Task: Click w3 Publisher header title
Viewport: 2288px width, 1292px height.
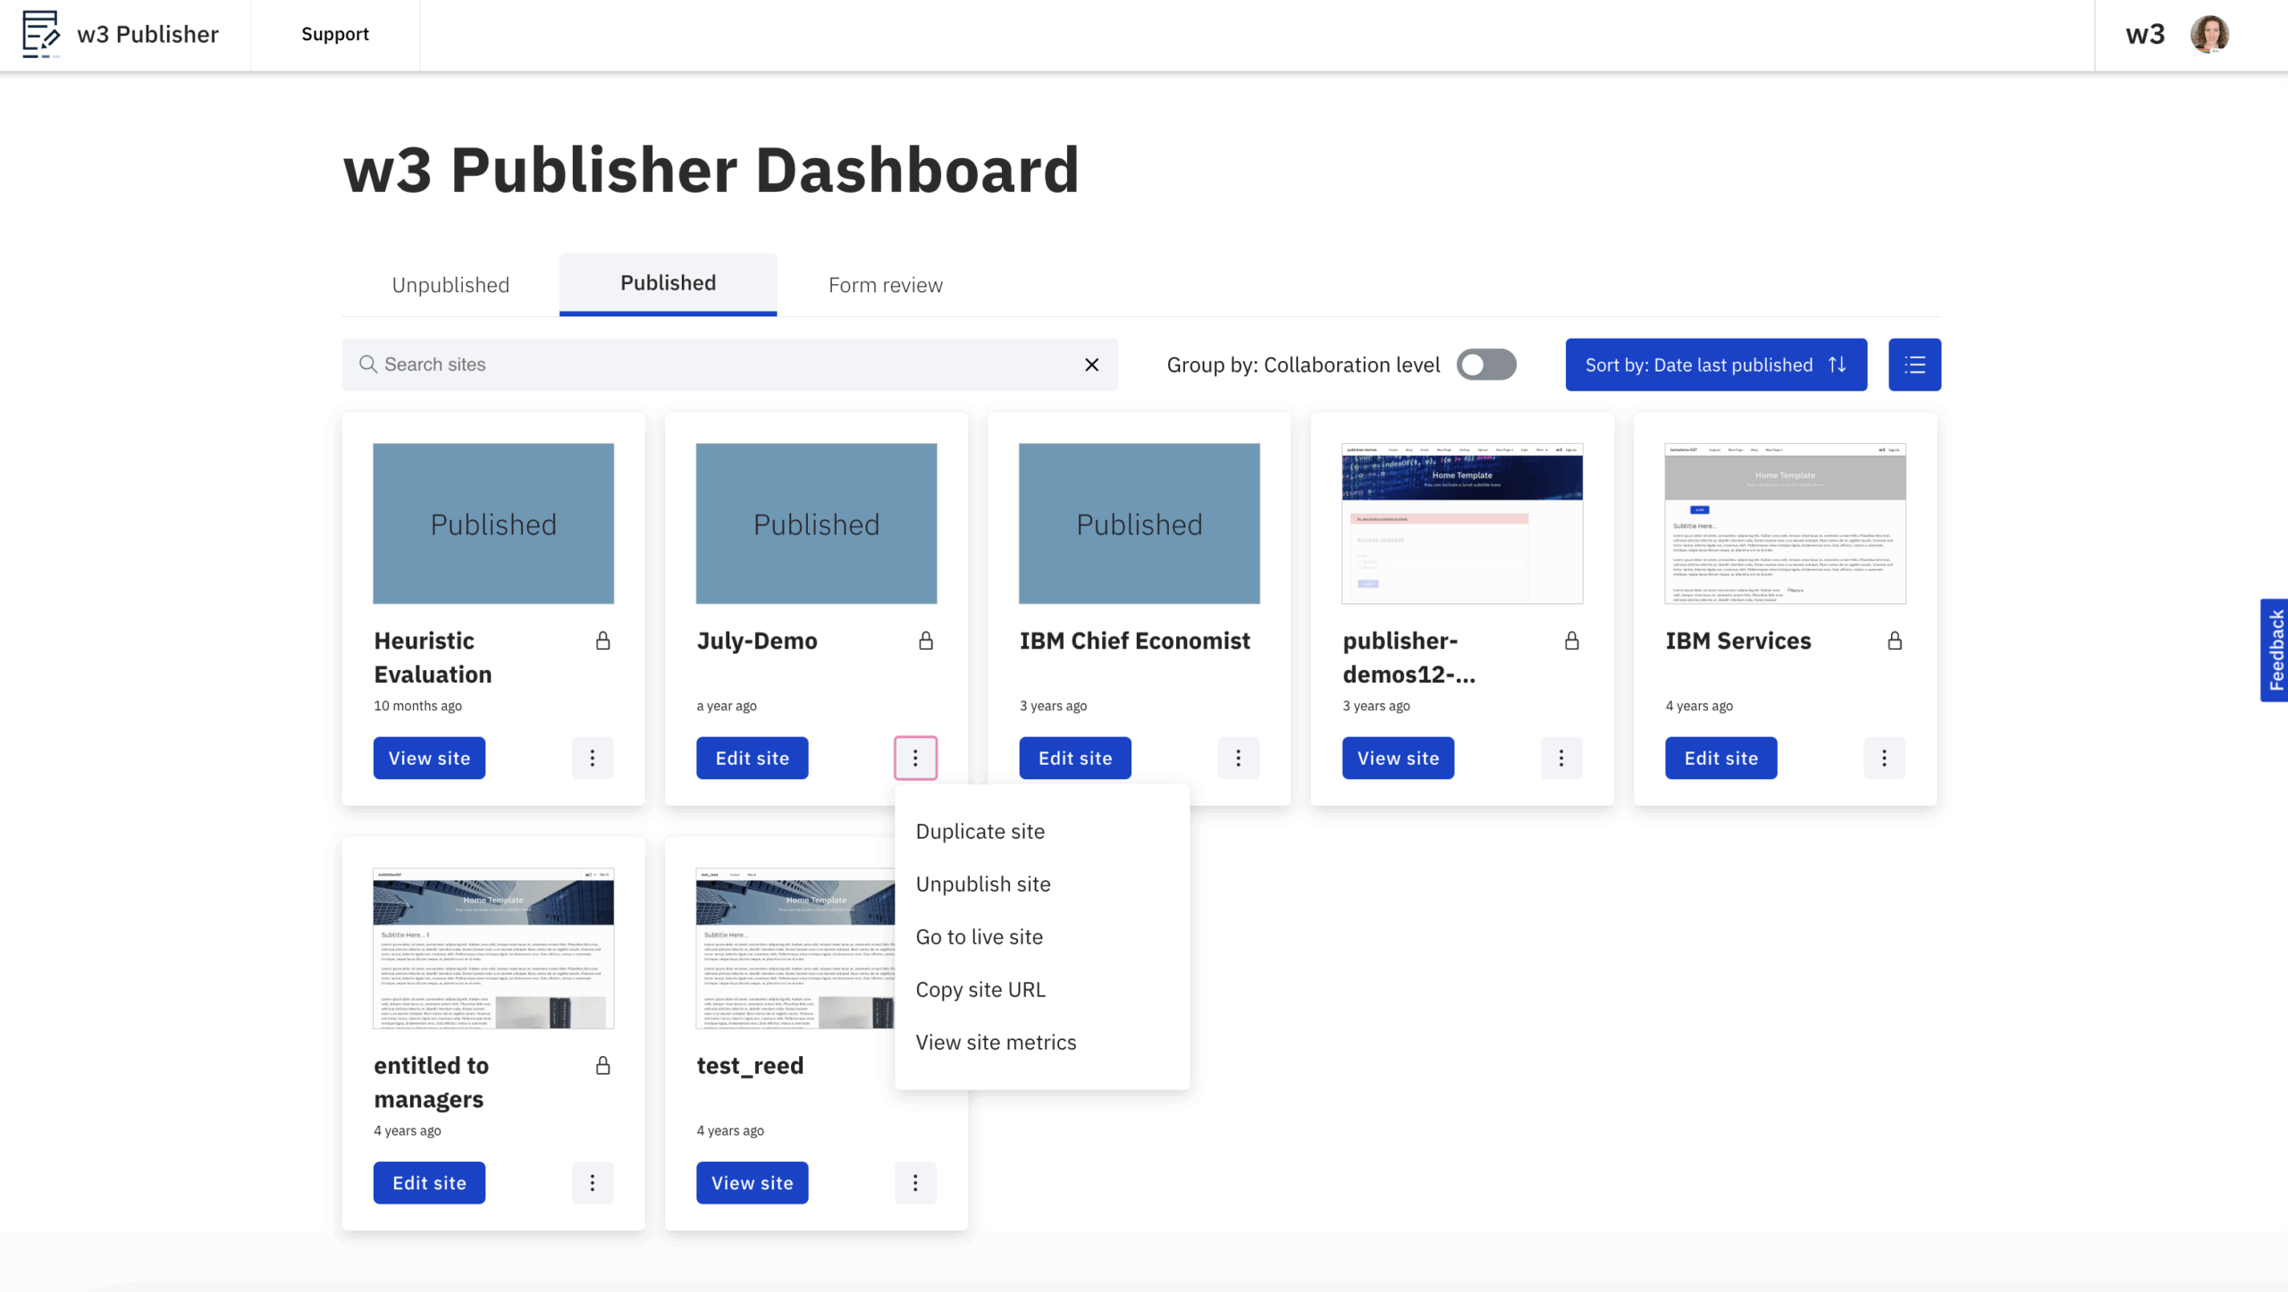Action: [148, 34]
